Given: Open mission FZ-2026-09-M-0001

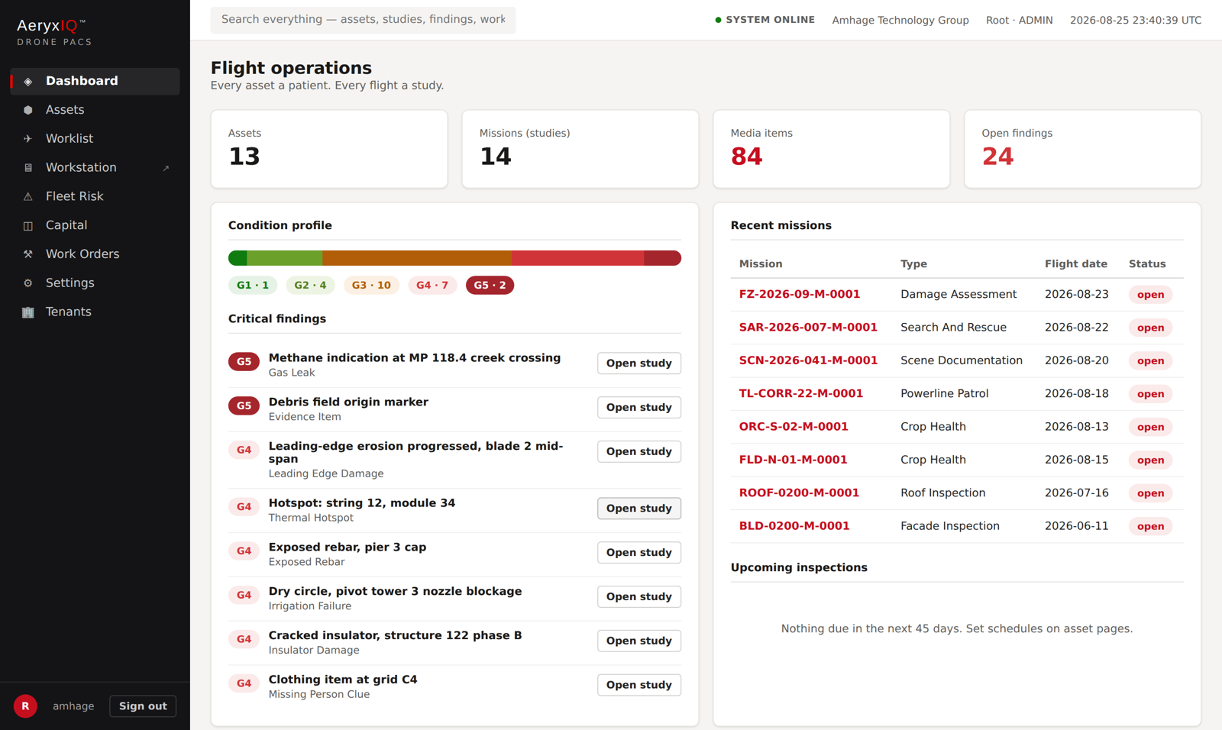Looking at the screenshot, I should tap(799, 295).
